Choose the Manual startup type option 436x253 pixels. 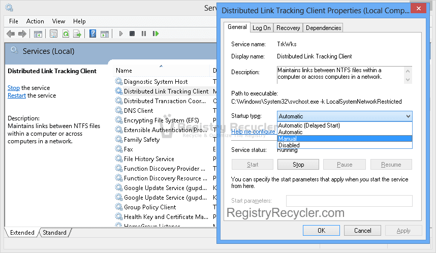coord(345,139)
